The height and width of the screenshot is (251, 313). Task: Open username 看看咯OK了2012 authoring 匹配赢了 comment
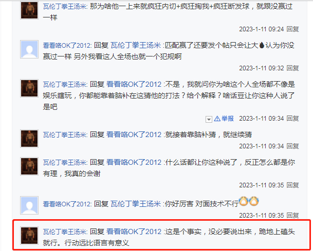(x=67, y=46)
